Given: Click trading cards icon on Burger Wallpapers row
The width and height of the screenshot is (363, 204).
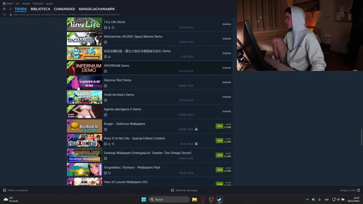Looking at the screenshot, I should 196,129.
